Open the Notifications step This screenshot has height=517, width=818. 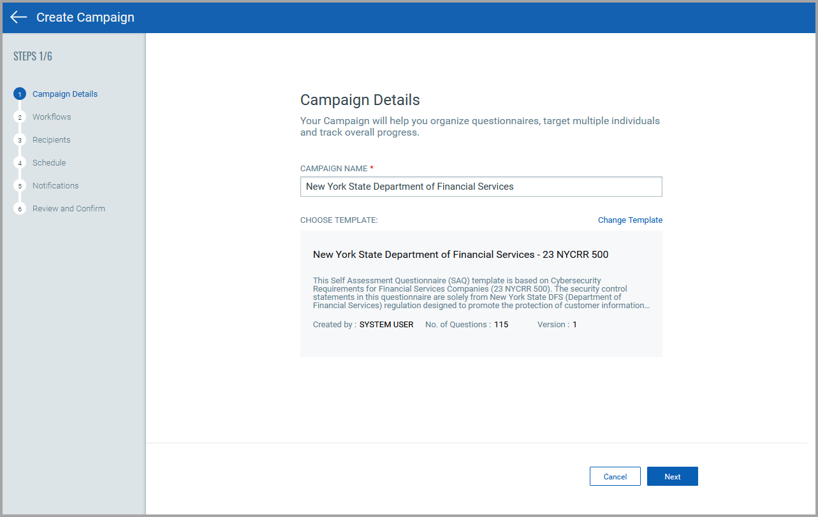55,185
